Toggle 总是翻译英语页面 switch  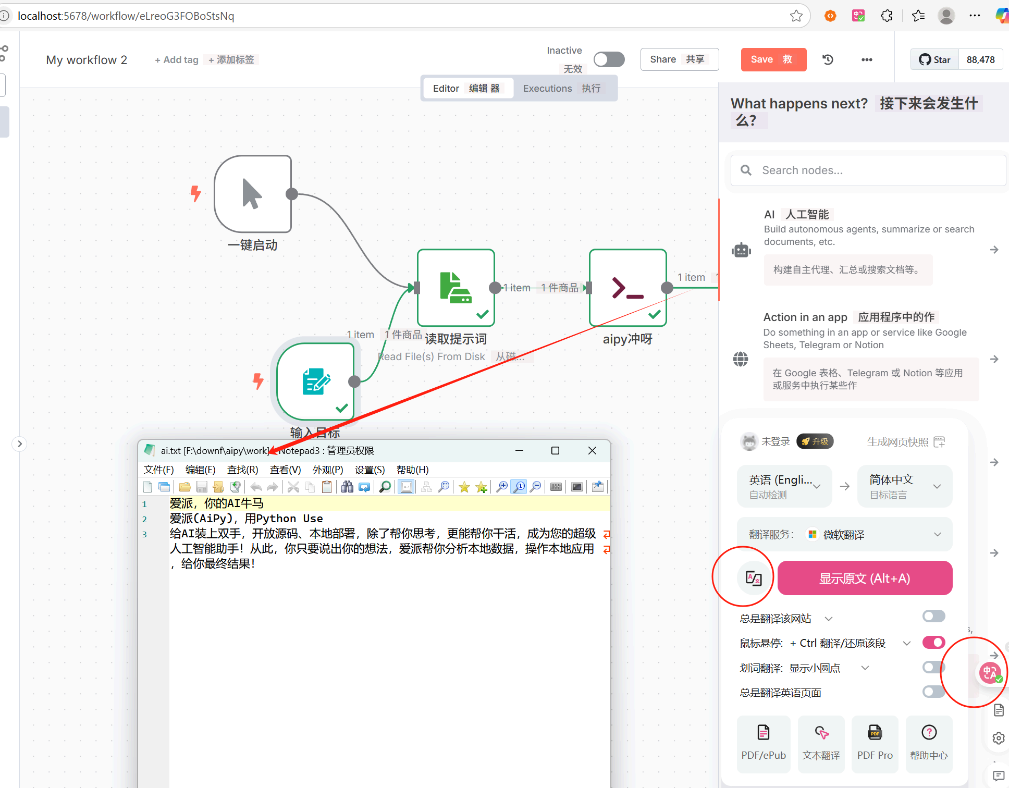click(x=933, y=692)
